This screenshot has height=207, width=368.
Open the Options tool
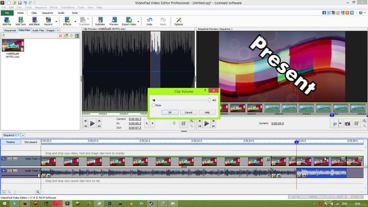point(179,21)
